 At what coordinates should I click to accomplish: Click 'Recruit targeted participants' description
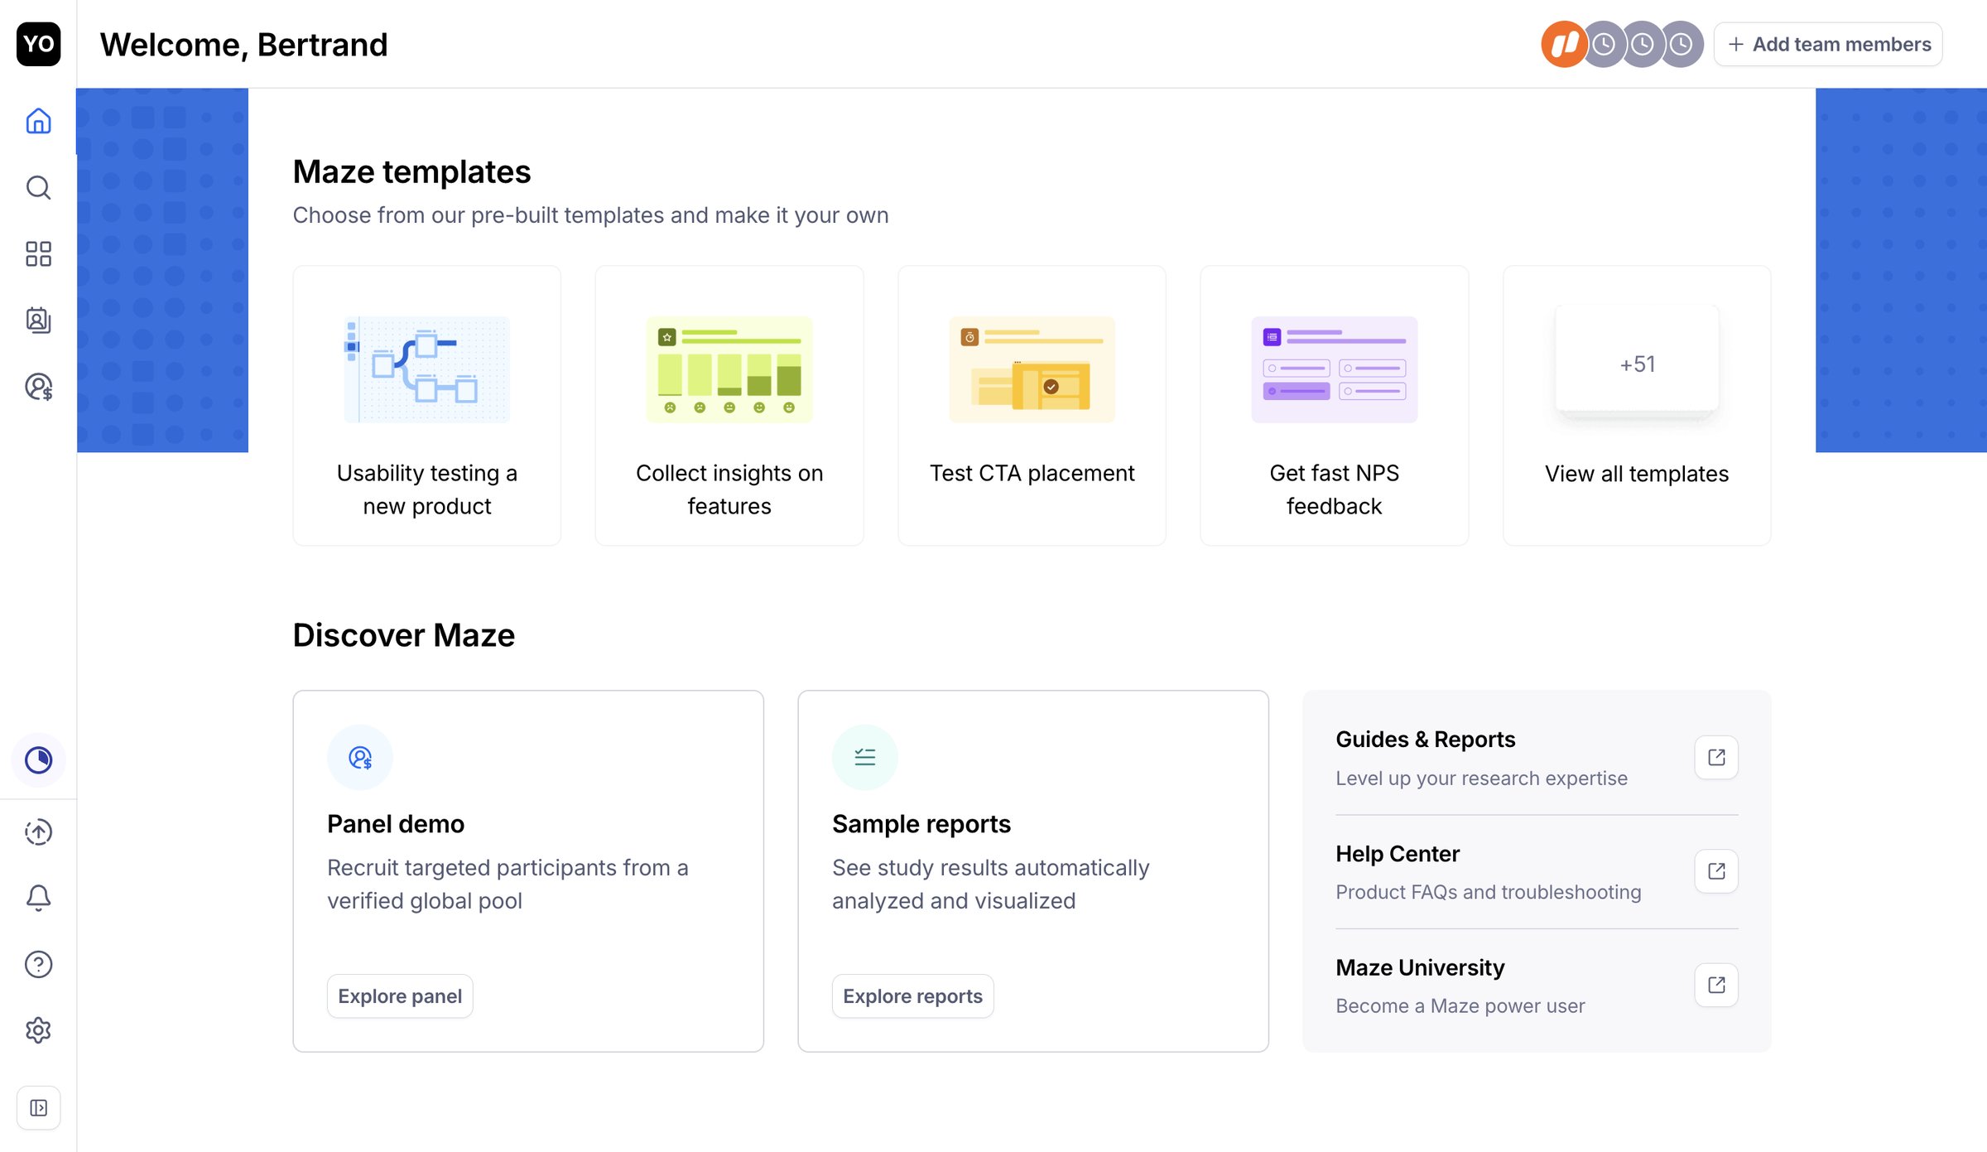508,884
